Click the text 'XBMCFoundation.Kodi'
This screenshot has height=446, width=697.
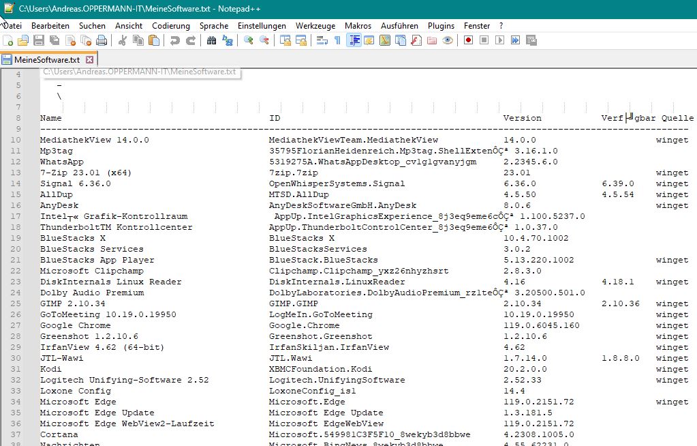(320, 369)
